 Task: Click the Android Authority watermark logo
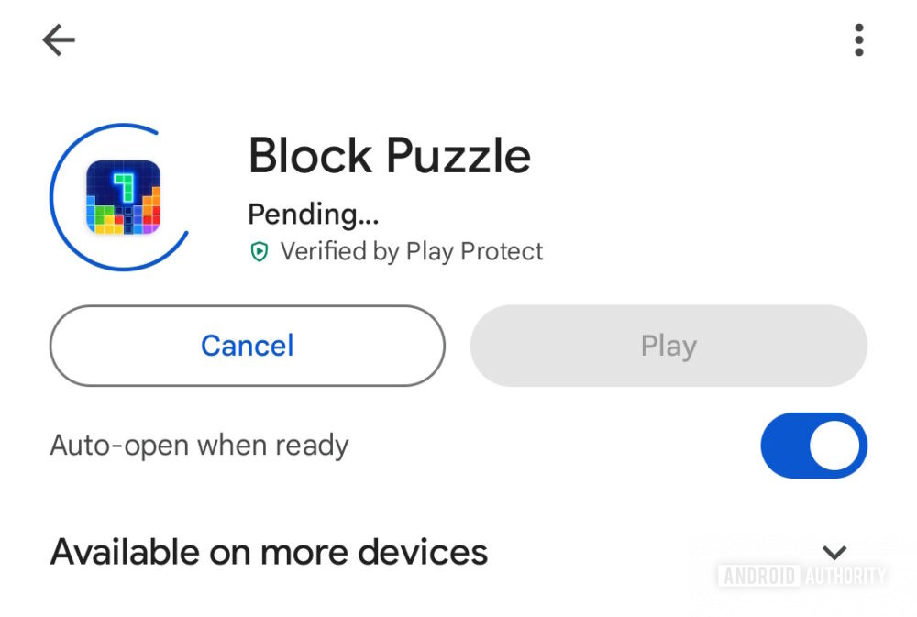coord(801,576)
